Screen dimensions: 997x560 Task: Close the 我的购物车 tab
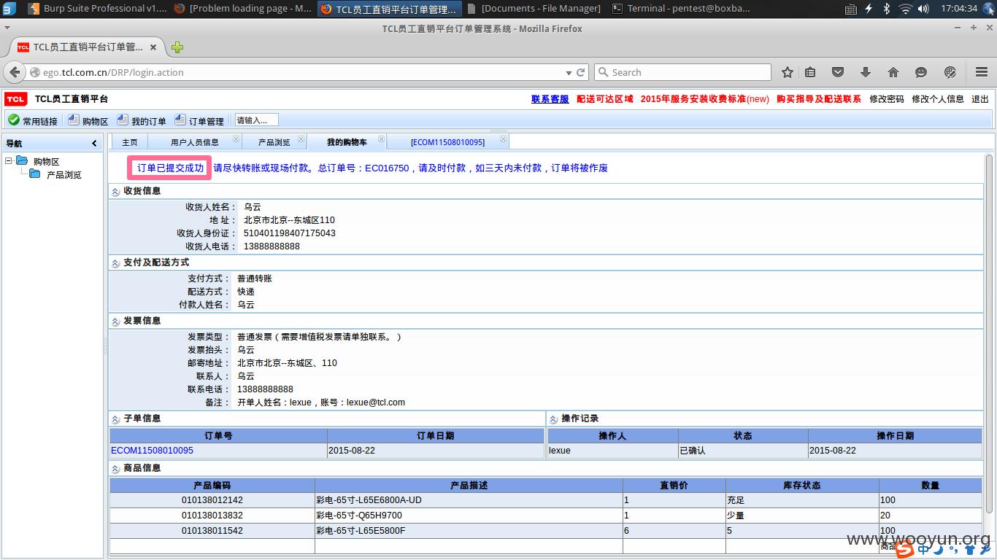tap(381, 139)
